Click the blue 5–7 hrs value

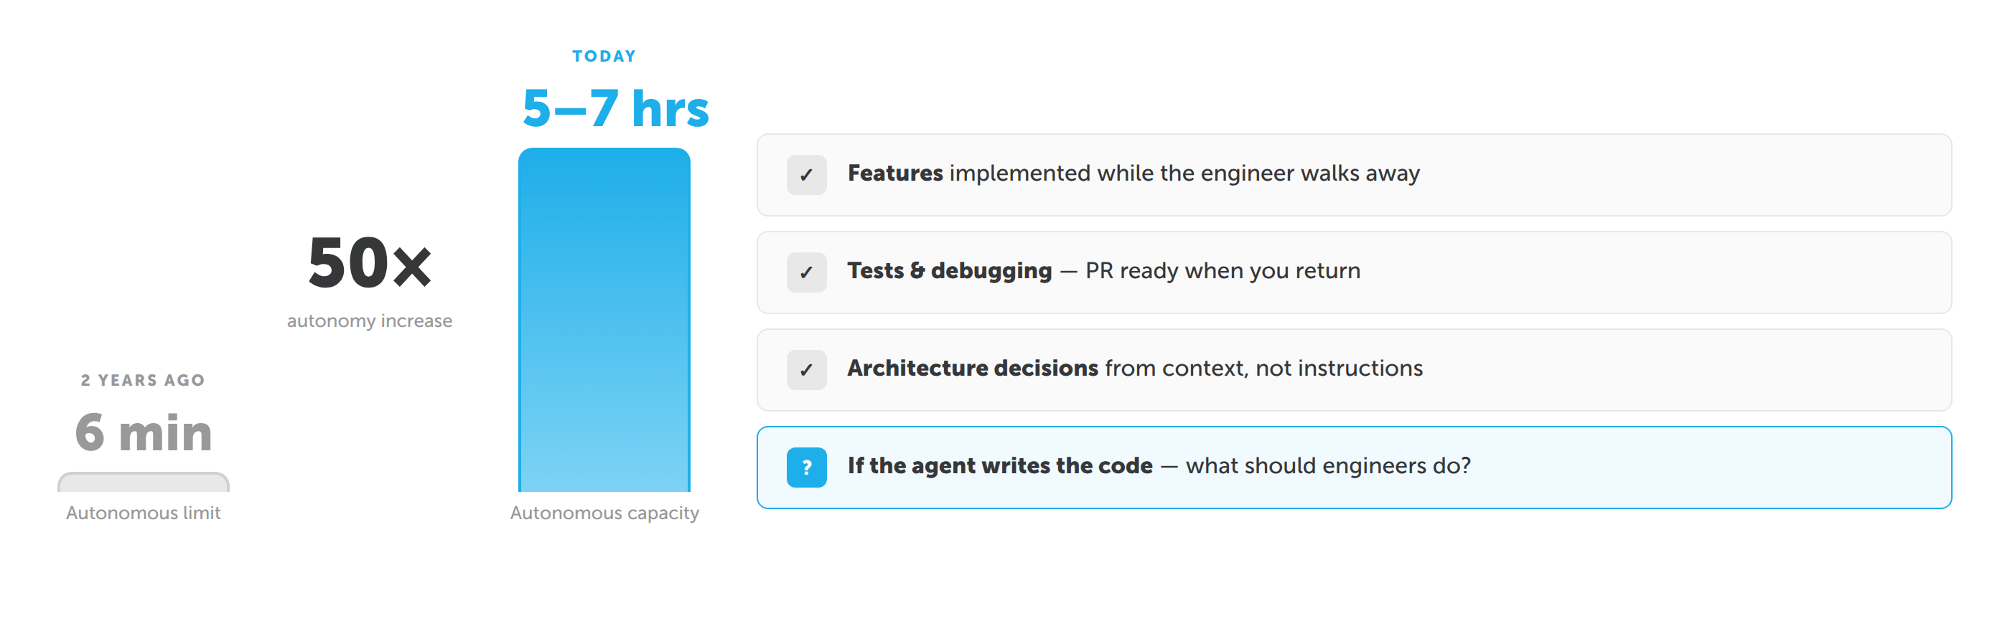615,108
